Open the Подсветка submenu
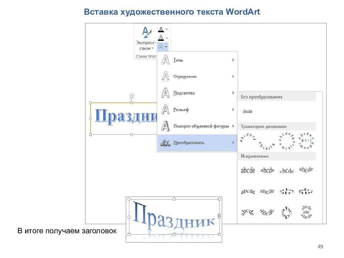 (x=197, y=93)
